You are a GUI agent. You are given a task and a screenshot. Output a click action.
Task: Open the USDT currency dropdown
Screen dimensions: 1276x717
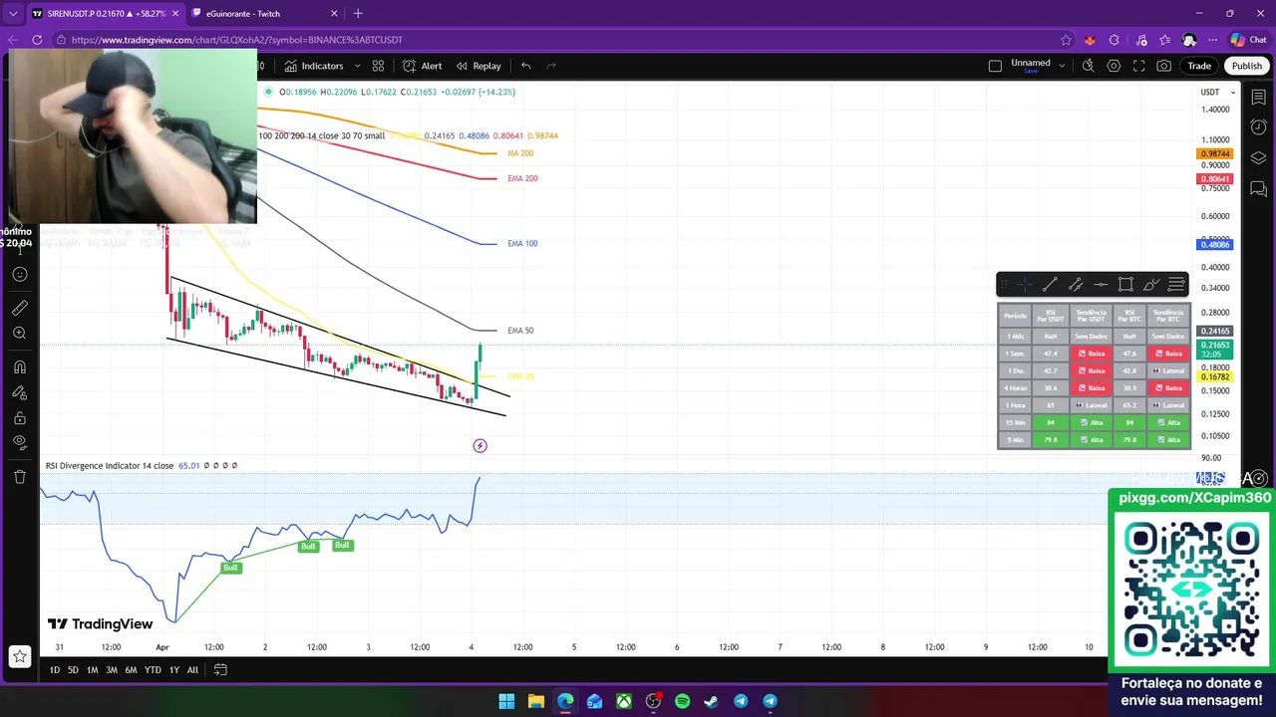1217,92
